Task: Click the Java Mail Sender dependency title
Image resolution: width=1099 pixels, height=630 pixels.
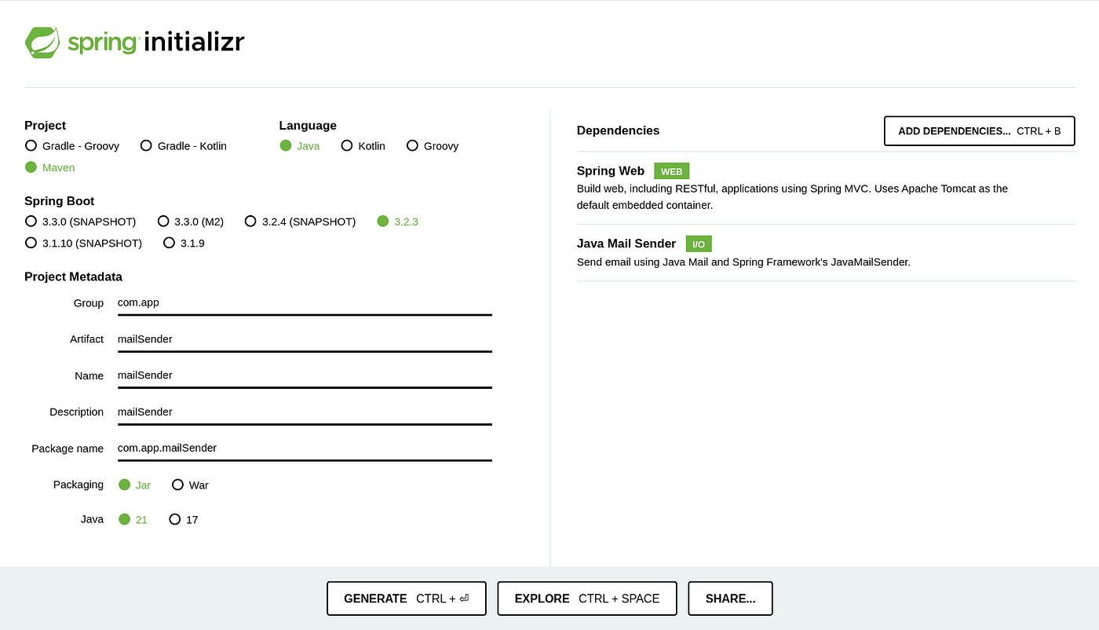Action: (626, 244)
